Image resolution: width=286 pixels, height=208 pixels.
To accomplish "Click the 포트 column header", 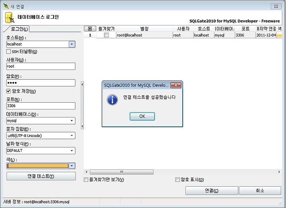I will pos(245,29).
